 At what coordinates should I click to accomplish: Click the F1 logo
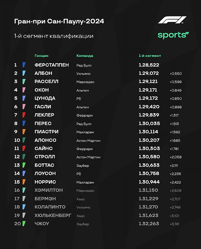point(172,20)
